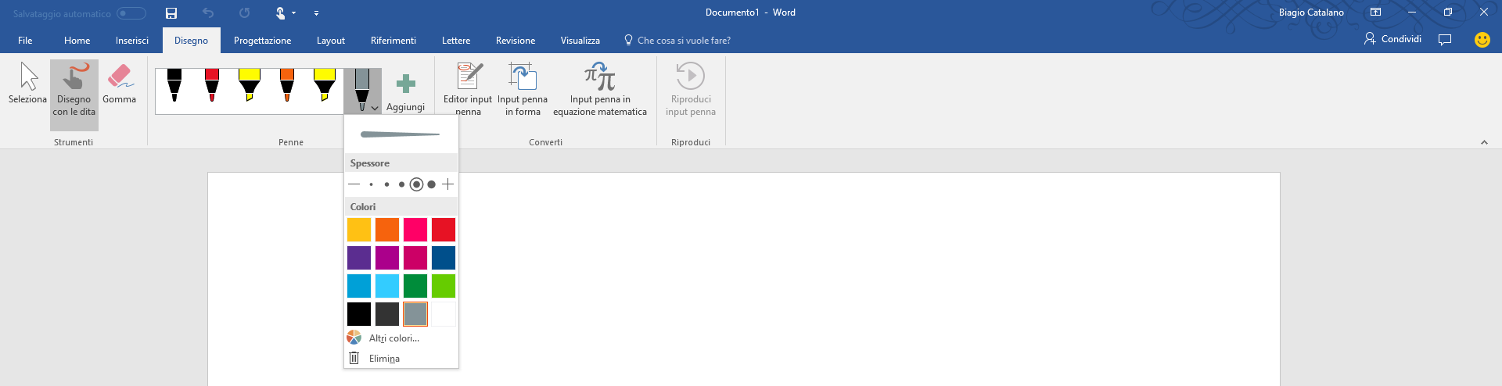
Task: Open the File tab
Action: 25,41
